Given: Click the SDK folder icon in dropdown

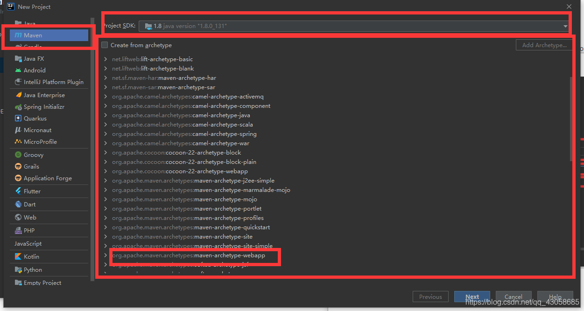Looking at the screenshot, I should click(148, 26).
